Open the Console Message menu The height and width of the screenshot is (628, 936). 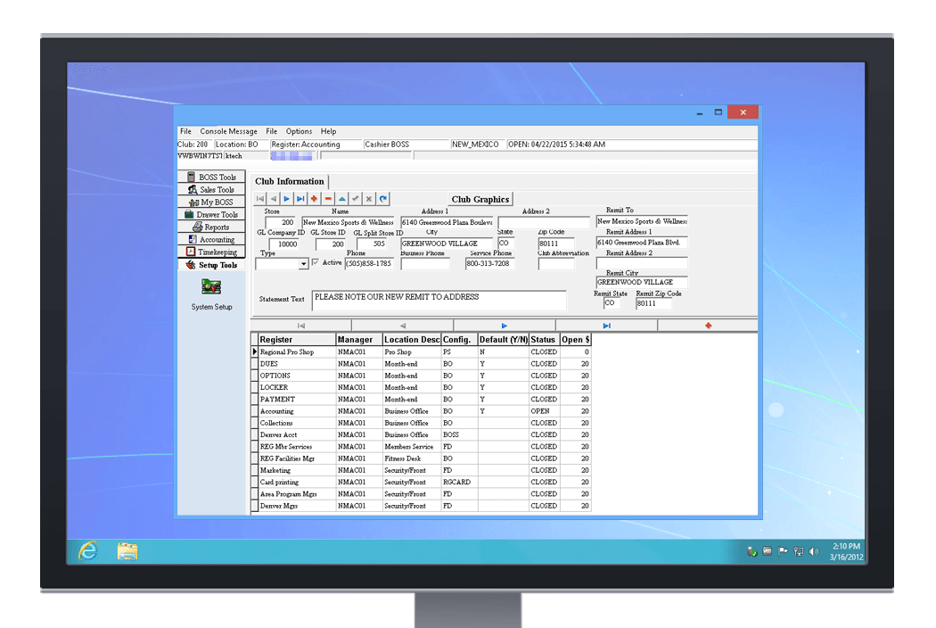(228, 131)
